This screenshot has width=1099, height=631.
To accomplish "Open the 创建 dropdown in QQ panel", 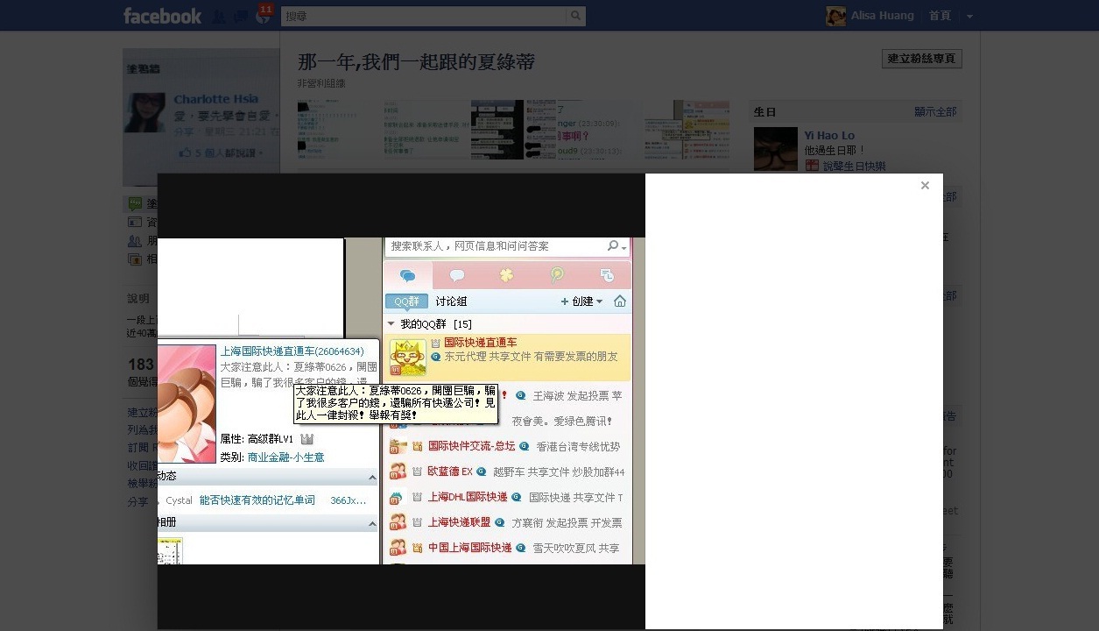I will (x=581, y=301).
